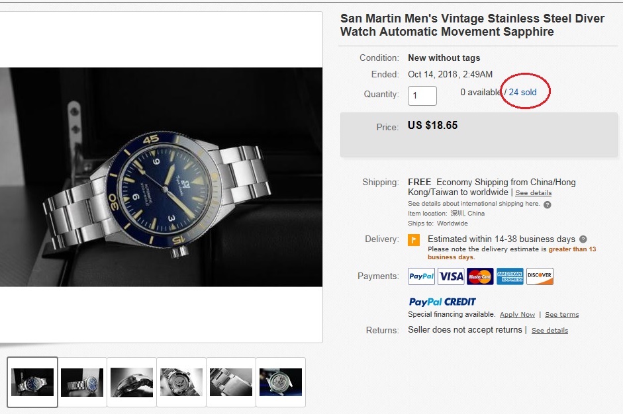
Task: Open the '24 sold' purchase history link
Action: 522,92
